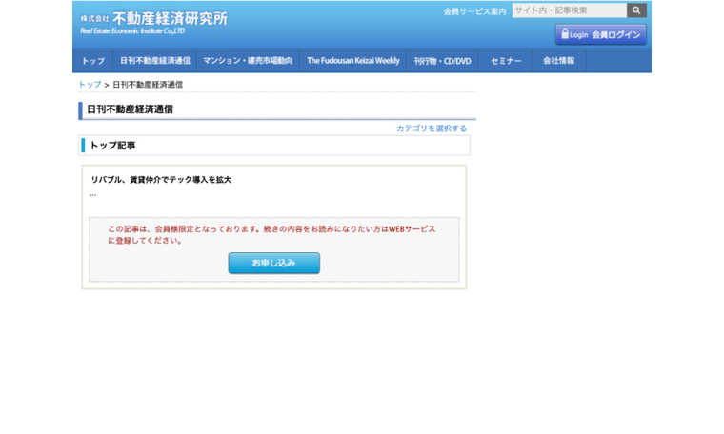724x434 pixels.
Task: Go to 会社情報 in the navigation bar
Action: click(559, 61)
